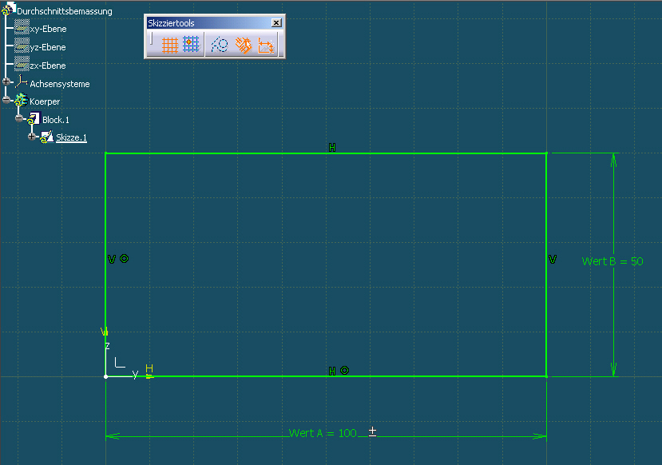
Task: Select the bottom-right corner point
Action: [546, 376]
